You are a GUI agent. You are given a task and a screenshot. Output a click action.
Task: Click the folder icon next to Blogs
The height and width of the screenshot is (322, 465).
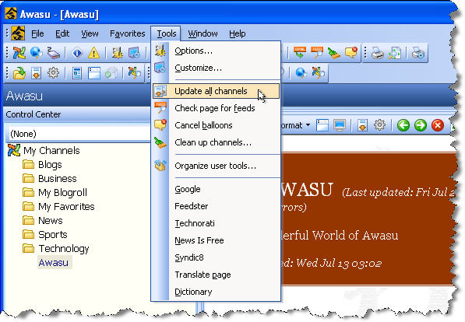(29, 164)
